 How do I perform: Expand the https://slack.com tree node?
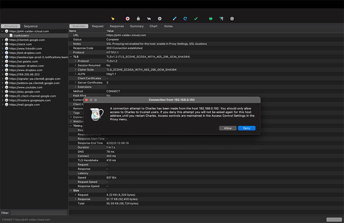click(2, 44)
